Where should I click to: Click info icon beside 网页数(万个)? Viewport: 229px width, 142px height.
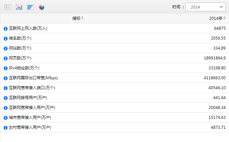(6, 58)
